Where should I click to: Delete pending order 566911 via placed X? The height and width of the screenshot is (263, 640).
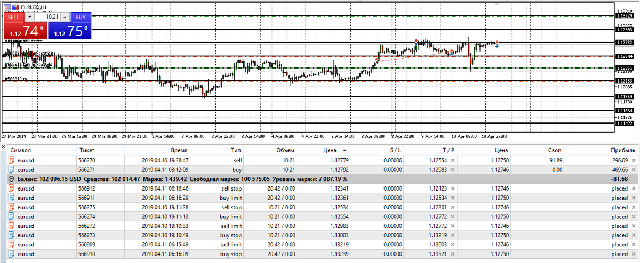[633, 198]
